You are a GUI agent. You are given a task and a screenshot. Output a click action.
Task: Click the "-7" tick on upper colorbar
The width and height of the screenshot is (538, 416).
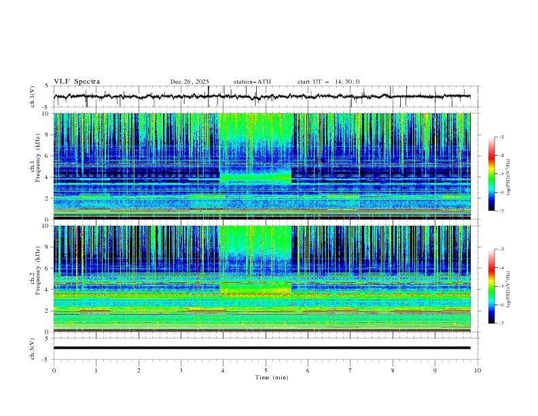(501, 211)
